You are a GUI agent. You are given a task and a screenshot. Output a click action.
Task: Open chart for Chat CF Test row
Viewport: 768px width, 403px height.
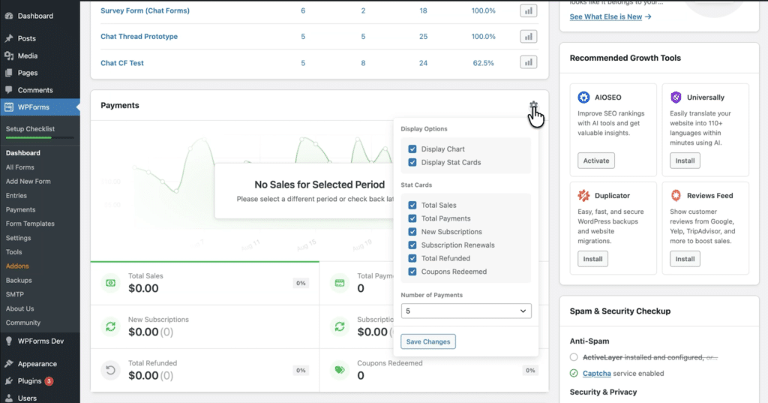click(528, 62)
